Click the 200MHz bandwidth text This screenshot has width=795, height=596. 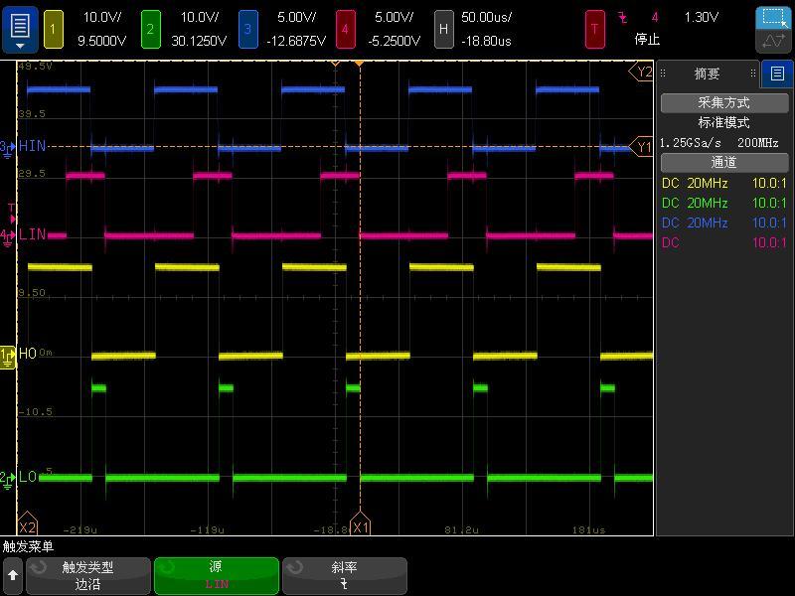coord(758,143)
